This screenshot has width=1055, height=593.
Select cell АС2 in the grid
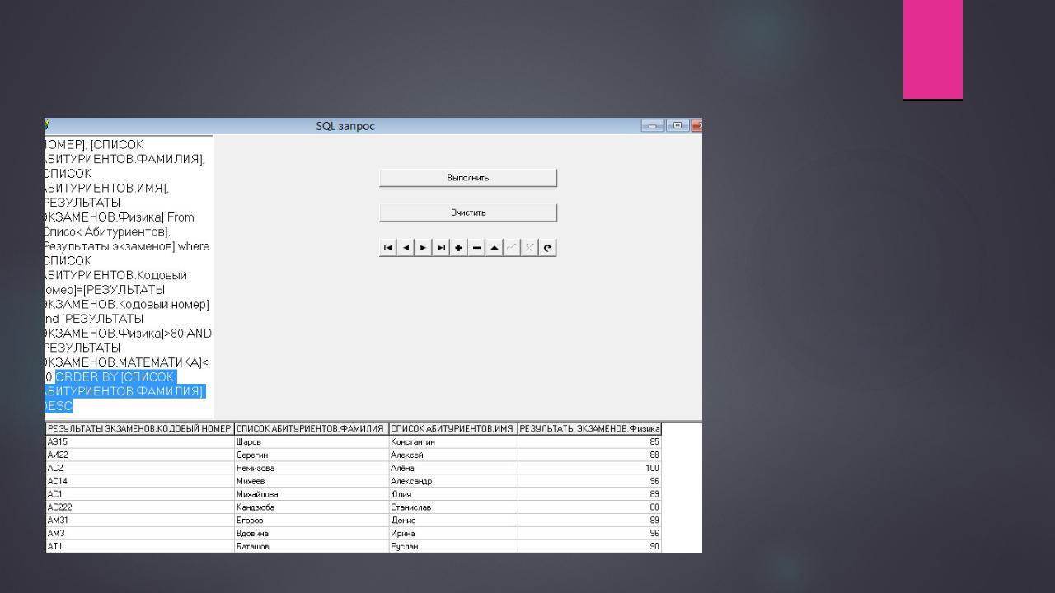139,468
